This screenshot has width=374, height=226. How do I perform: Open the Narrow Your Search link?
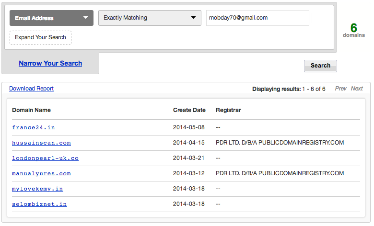point(50,63)
